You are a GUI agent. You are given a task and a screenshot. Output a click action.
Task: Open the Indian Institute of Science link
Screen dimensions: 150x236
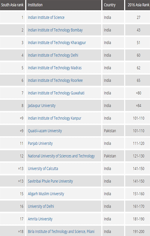click(x=46, y=17)
